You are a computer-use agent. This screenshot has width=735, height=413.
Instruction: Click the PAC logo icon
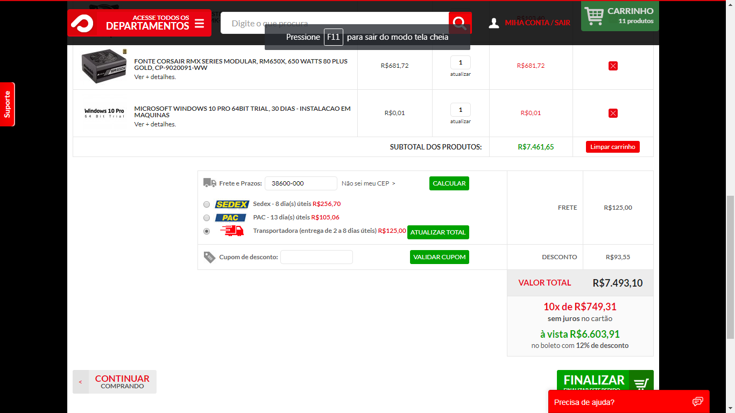click(x=230, y=218)
